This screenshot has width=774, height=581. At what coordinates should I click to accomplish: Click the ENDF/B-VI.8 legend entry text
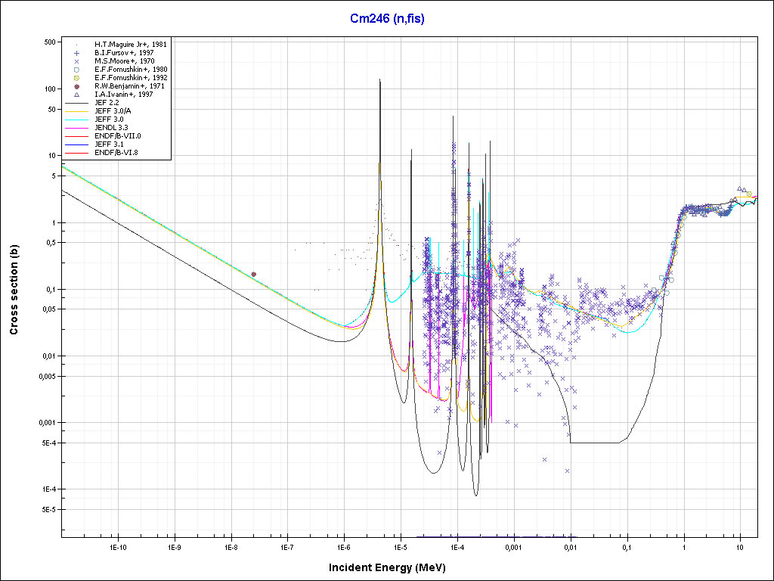tap(116, 153)
